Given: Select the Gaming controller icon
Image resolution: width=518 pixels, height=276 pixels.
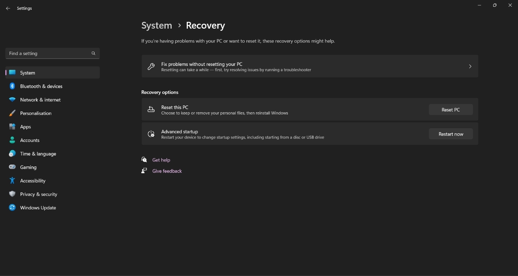Looking at the screenshot, I should tap(12, 168).
